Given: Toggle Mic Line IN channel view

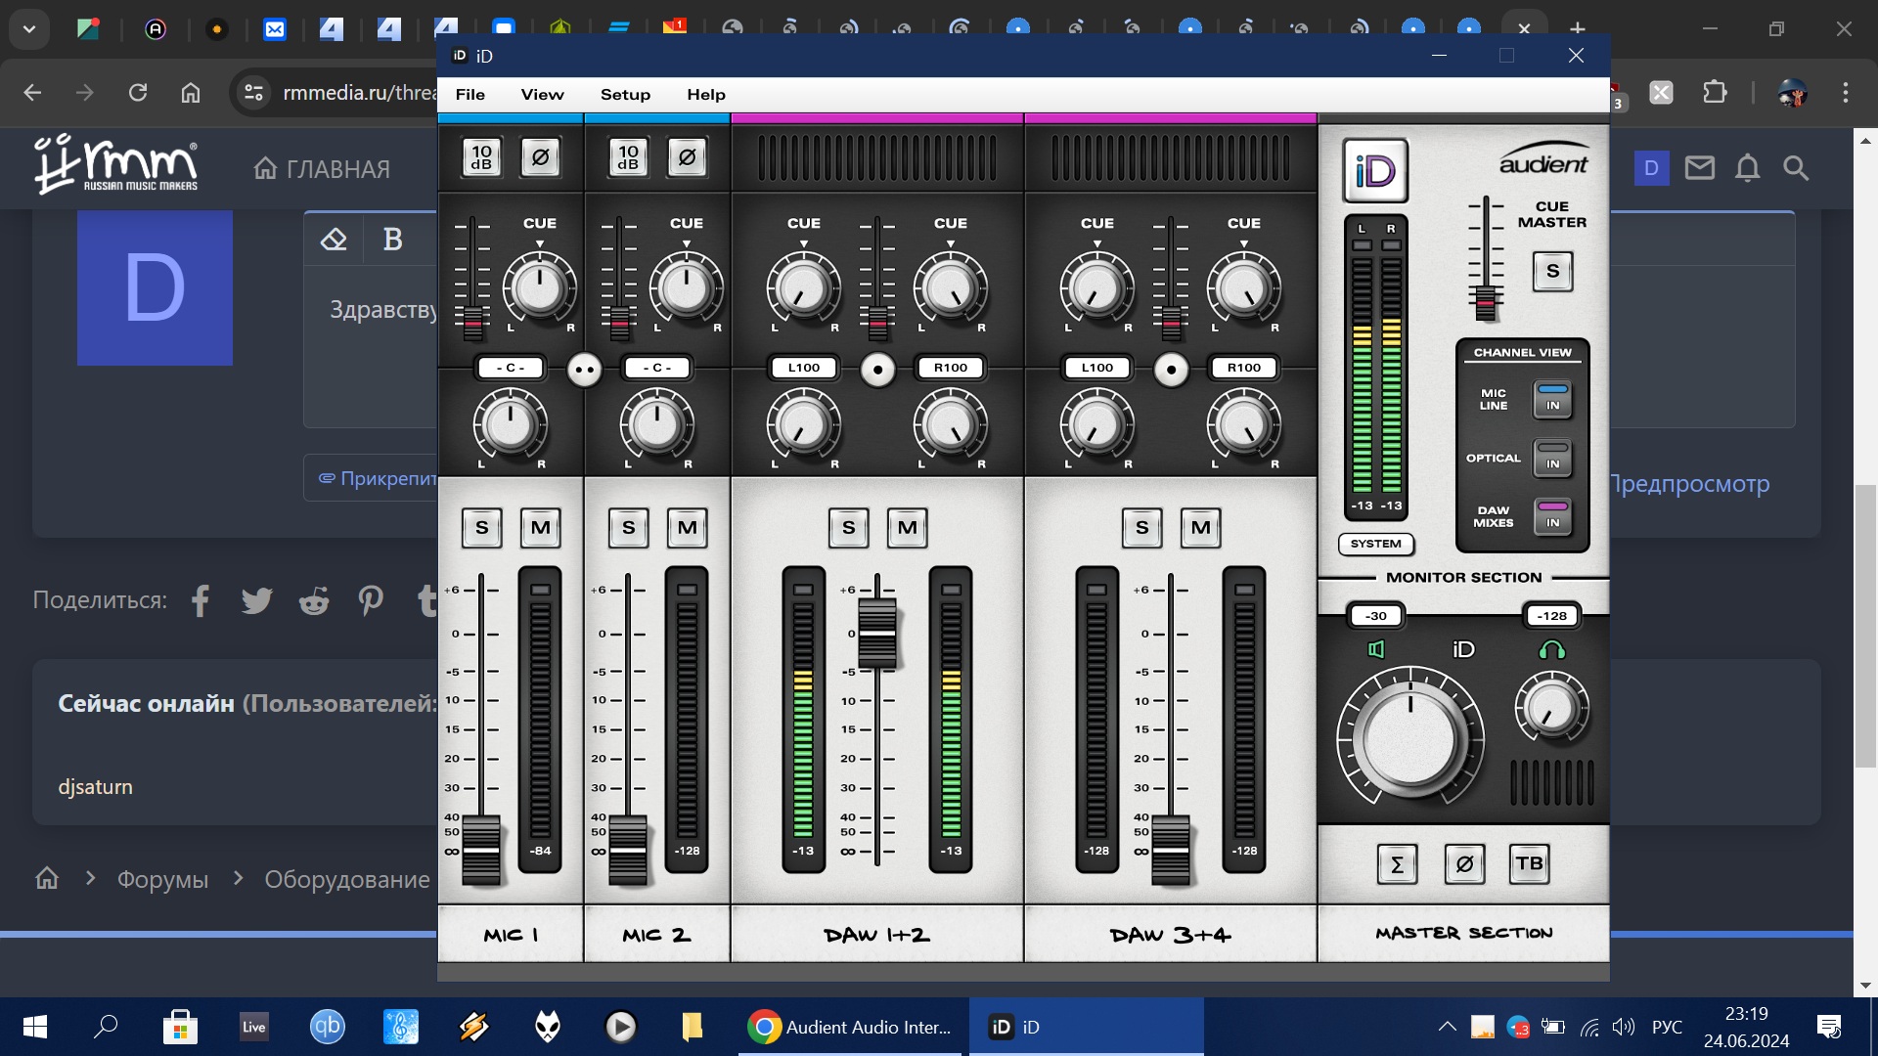Looking at the screenshot, I should pyautogui.click(x=1552, y=400).
